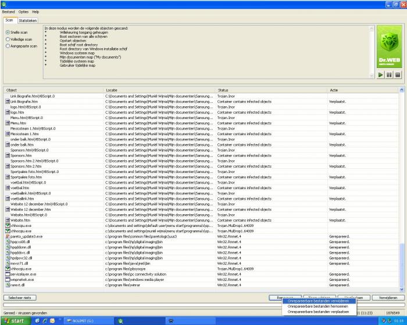The width and height of the screenshot is (407, 325).
Task: Click the results list scroll-up arrow
Action: pos(402,90)
